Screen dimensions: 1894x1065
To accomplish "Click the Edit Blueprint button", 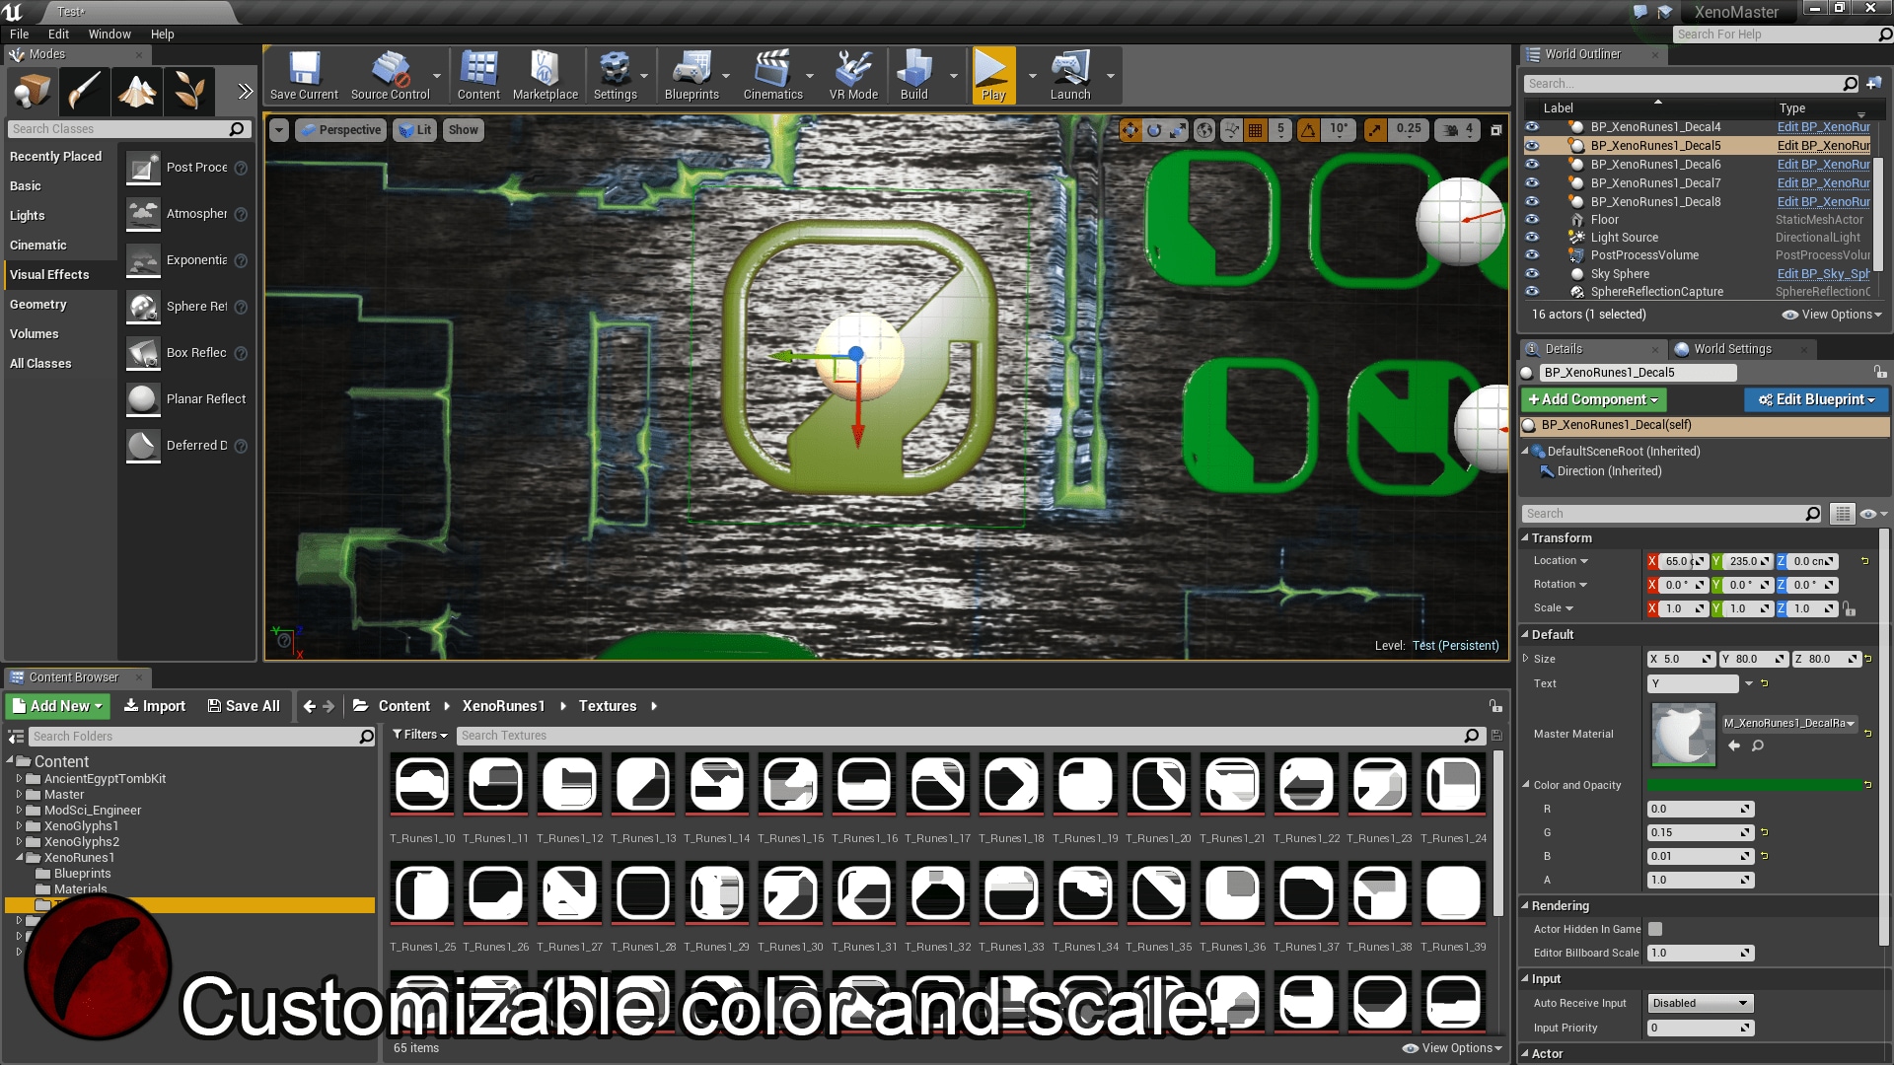I will (x=1815, y=399).
